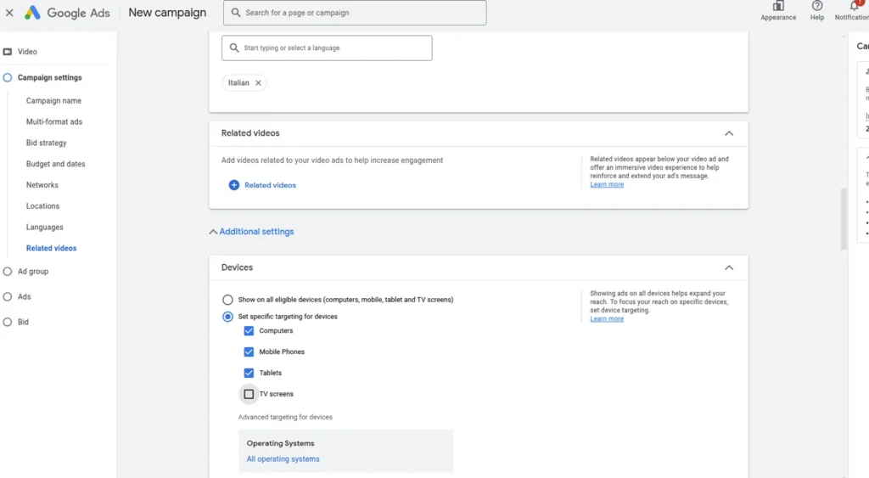Enable the TV screens checkbox
The width and height of the screenshot is (869, 478).
(249, 394)
